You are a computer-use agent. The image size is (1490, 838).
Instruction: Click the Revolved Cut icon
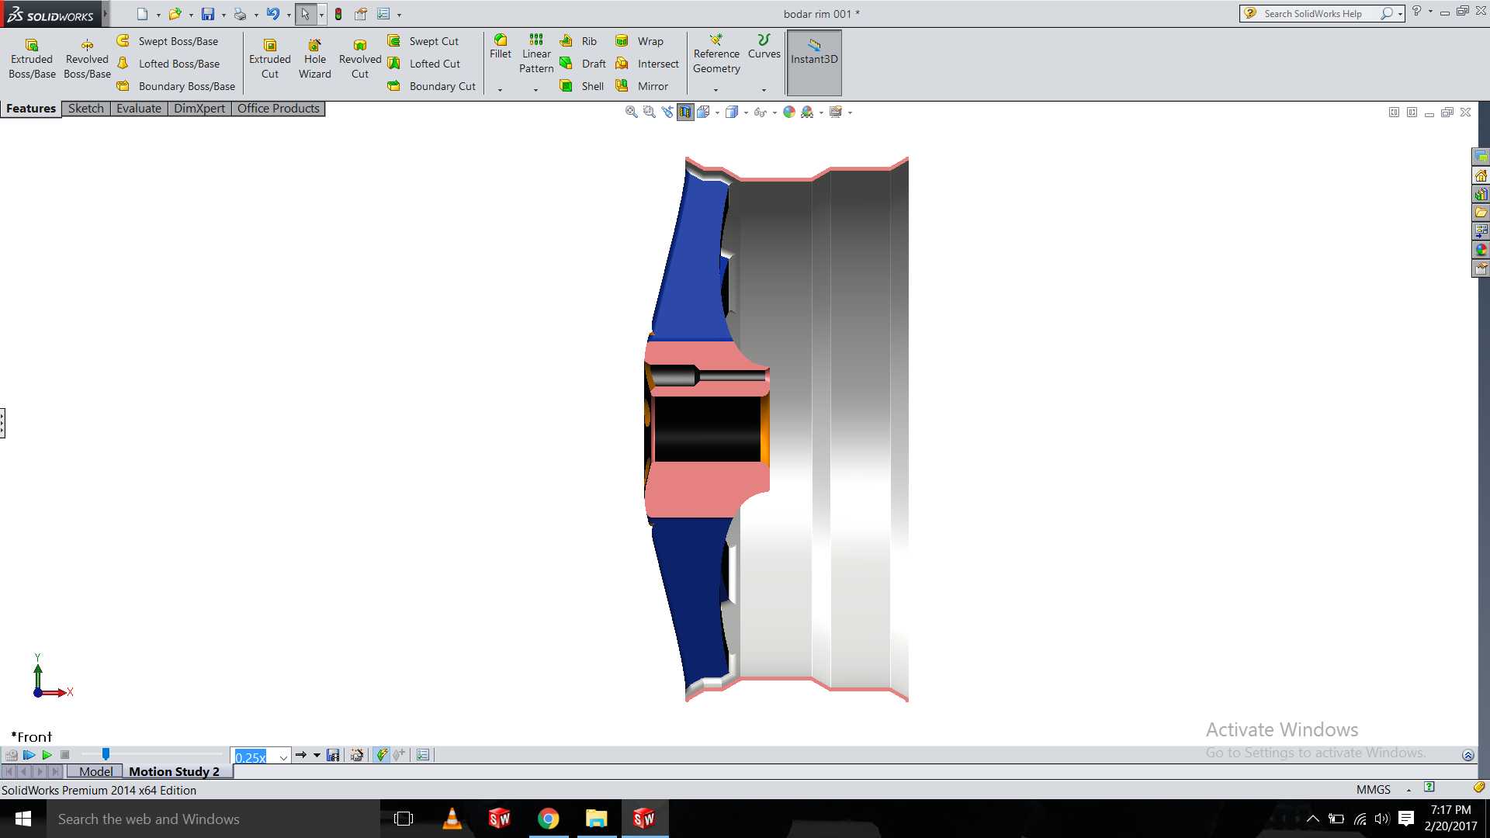point(359,59)
